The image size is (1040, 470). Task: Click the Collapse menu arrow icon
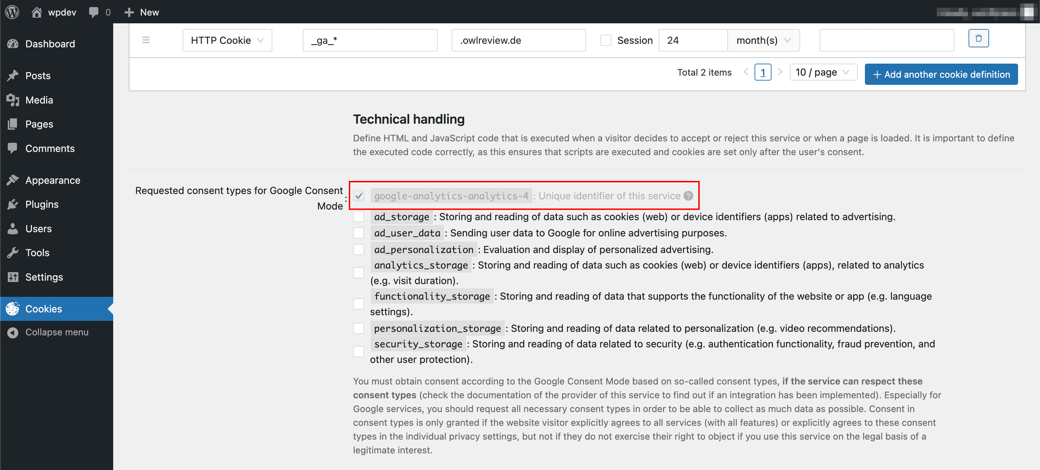click(13, 332)
